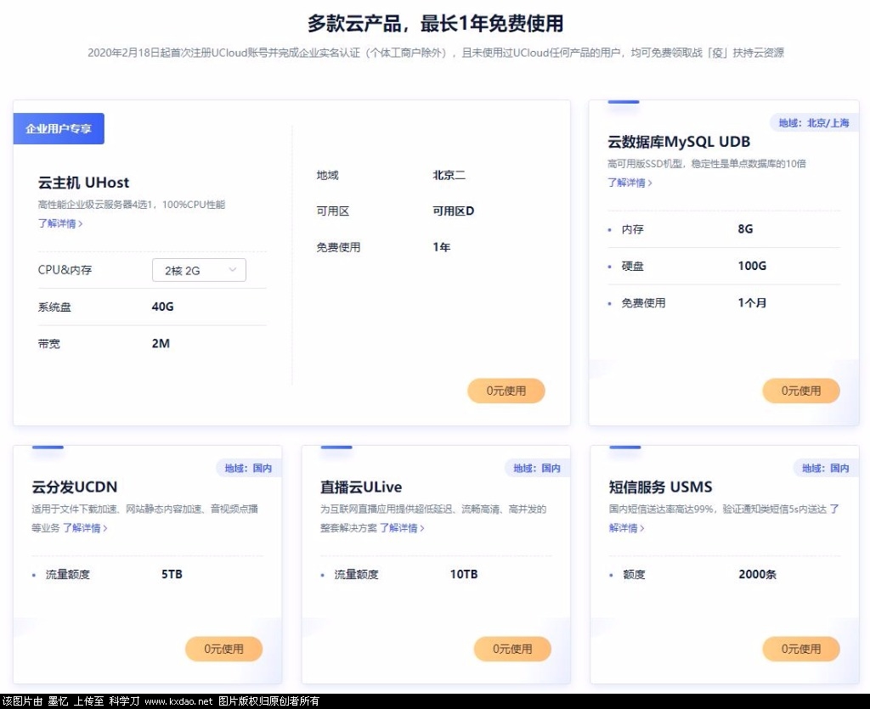Open the CPU&内存 dropdown showing 2核 2G
Viewport: 870px width, 709px height.
[x=199, y=270]
